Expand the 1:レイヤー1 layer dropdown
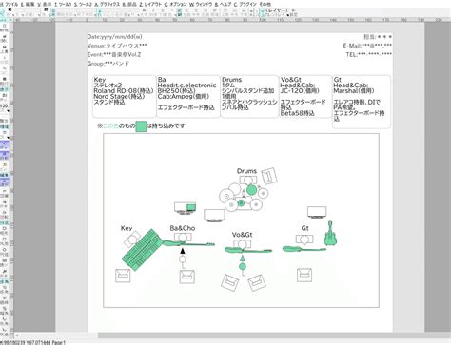The image size is (451, 345). [x=277, y=10]
